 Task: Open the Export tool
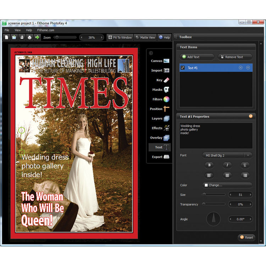[x=160, y=157]
